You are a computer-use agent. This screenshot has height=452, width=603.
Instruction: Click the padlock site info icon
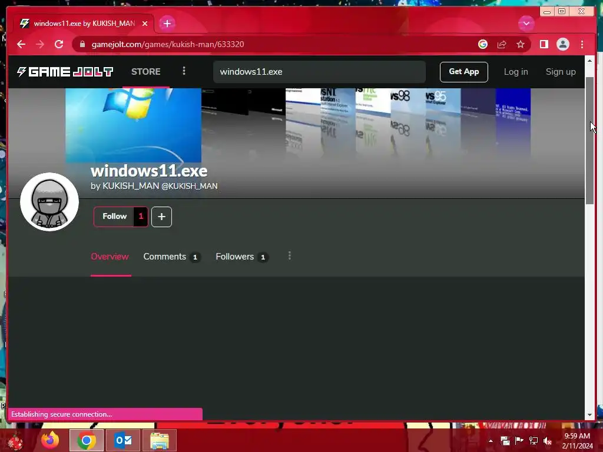pyautogui.click(x=82, y=44)
